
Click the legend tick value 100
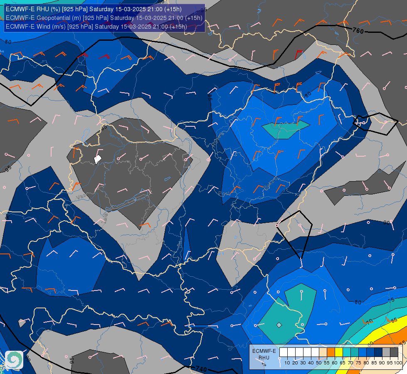pos(398,363)
